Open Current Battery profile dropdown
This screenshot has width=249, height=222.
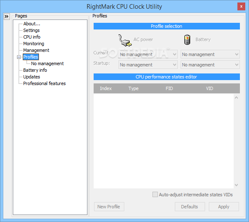pyautogui.click(x=210, y=54)
